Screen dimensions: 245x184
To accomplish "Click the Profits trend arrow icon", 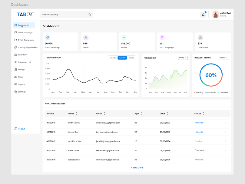I will click(124, 38).
